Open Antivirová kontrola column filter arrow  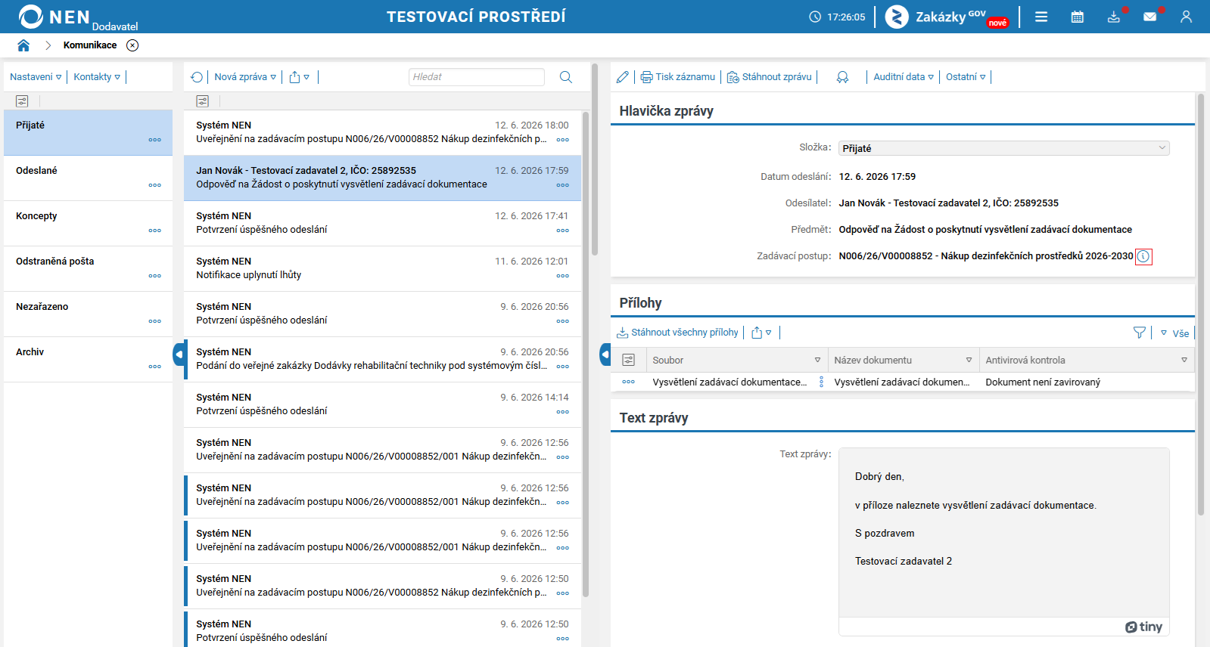pos(1184,360)
